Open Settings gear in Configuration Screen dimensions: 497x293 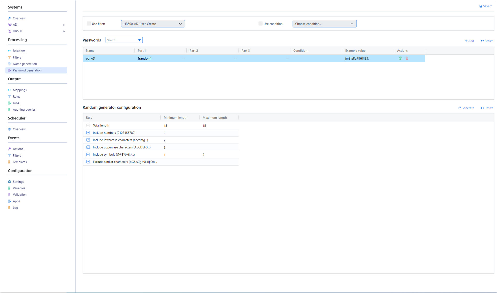tap(10, 182)
